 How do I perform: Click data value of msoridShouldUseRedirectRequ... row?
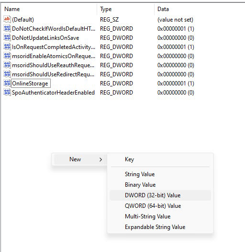176,74
